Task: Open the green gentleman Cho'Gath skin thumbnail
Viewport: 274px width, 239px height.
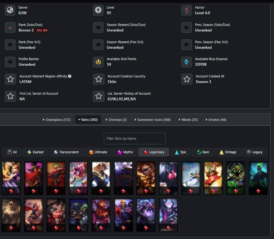Action: point(78,215)
